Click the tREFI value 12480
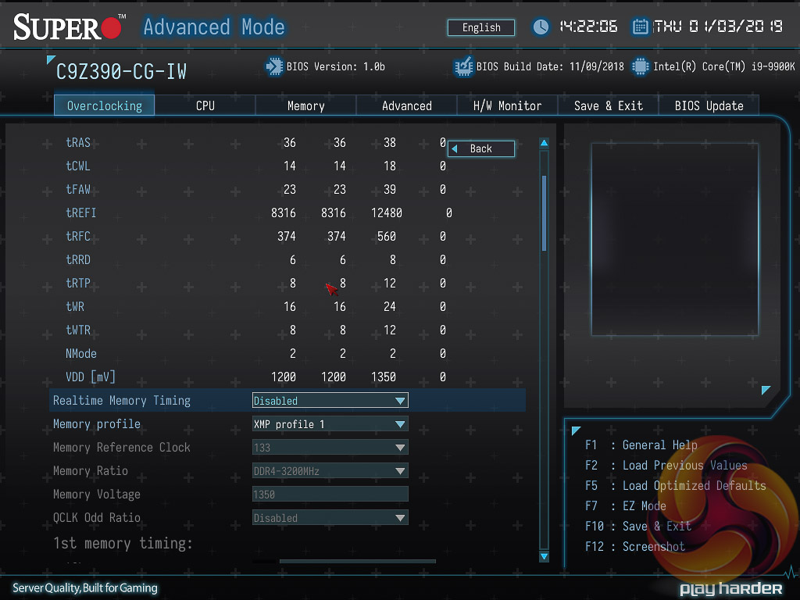Viewport: 800px width, 600px height. [x=386, y=212]
